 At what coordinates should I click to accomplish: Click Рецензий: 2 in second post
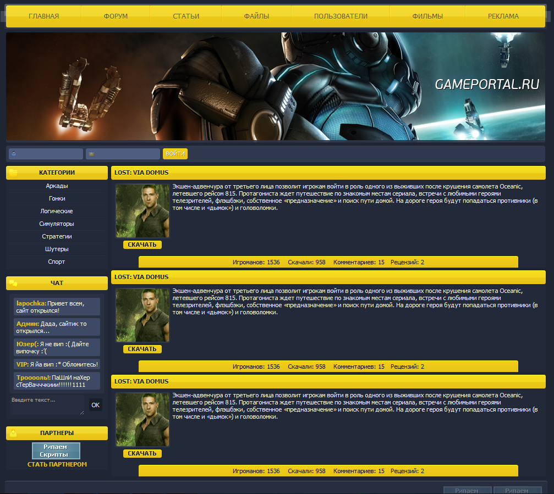407,367
